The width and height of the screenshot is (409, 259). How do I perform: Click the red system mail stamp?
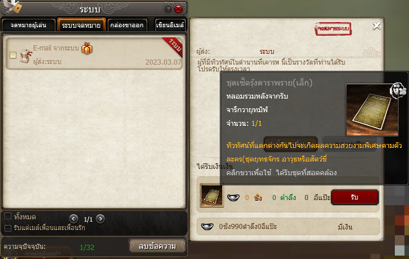click(x=333, y=29)
